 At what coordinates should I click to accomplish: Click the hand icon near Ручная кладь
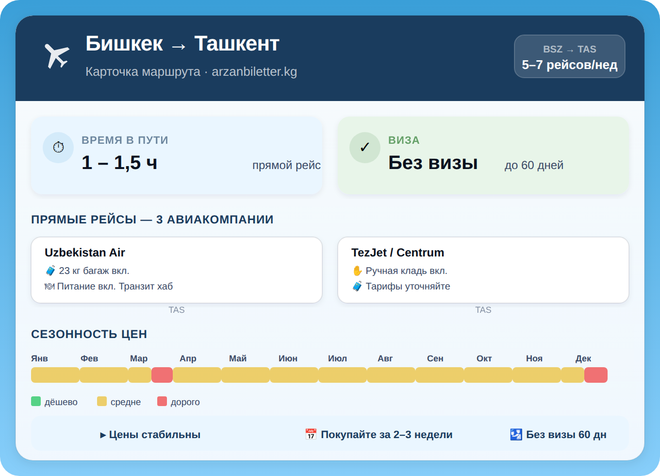pyautogui.click(x=356, y=271)
